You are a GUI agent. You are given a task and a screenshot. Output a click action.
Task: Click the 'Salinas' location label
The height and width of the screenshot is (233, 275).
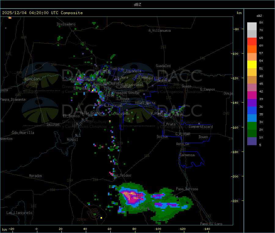pos(53,124)
